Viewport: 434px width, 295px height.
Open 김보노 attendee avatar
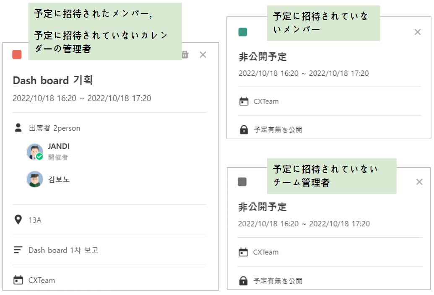click(34, 179)
